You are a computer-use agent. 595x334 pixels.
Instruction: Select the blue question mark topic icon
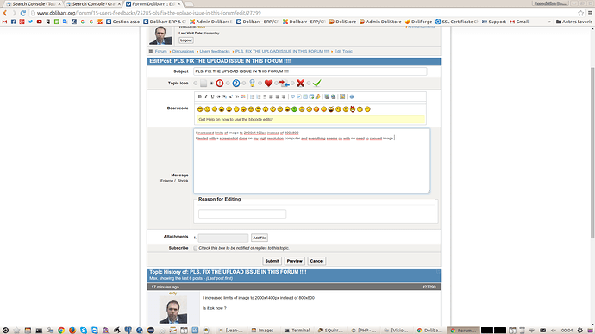click(236, 83)
